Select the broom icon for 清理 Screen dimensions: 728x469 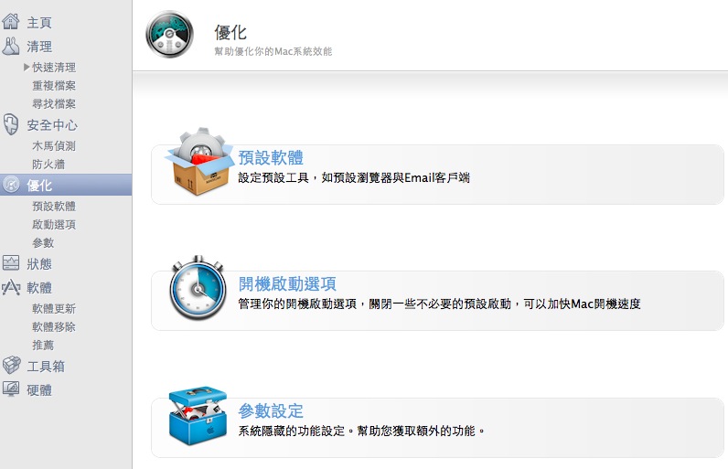(x=10, y=46)
